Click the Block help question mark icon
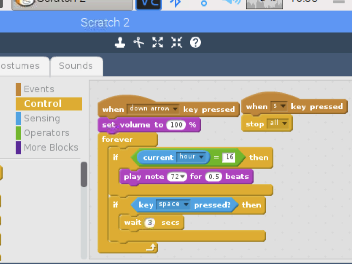 [196, 42]
